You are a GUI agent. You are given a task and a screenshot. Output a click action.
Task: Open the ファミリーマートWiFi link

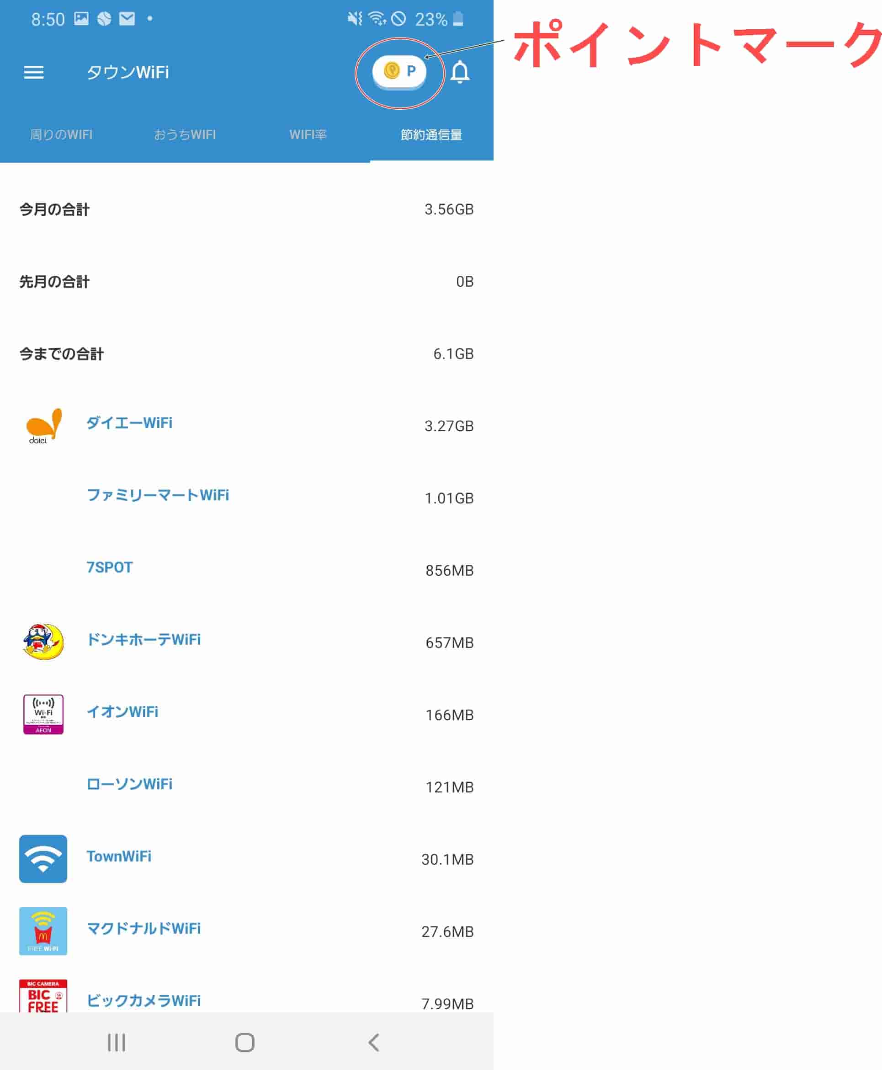click(158, 495)
